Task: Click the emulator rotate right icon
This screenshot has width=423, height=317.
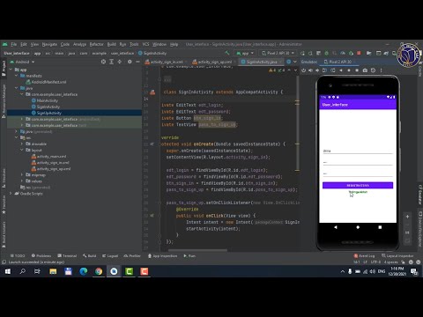Action: [333, 70]
